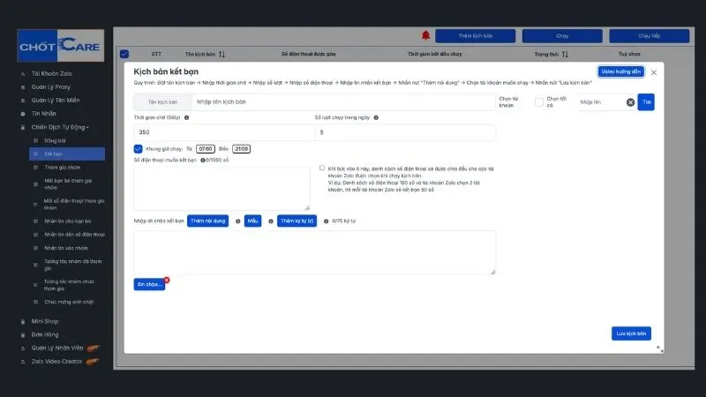
Task: Click the Tin Nhắn sidebar icon
Action: click(23, 114)
